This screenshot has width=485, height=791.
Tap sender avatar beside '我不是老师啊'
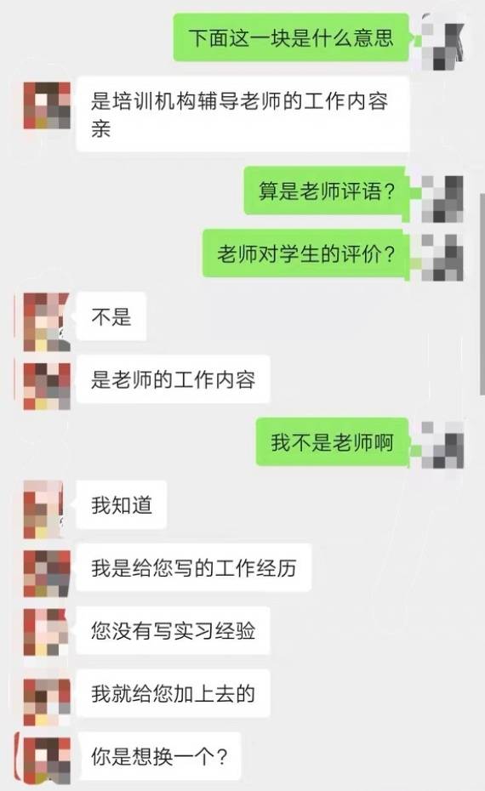[x=442, y=445]
